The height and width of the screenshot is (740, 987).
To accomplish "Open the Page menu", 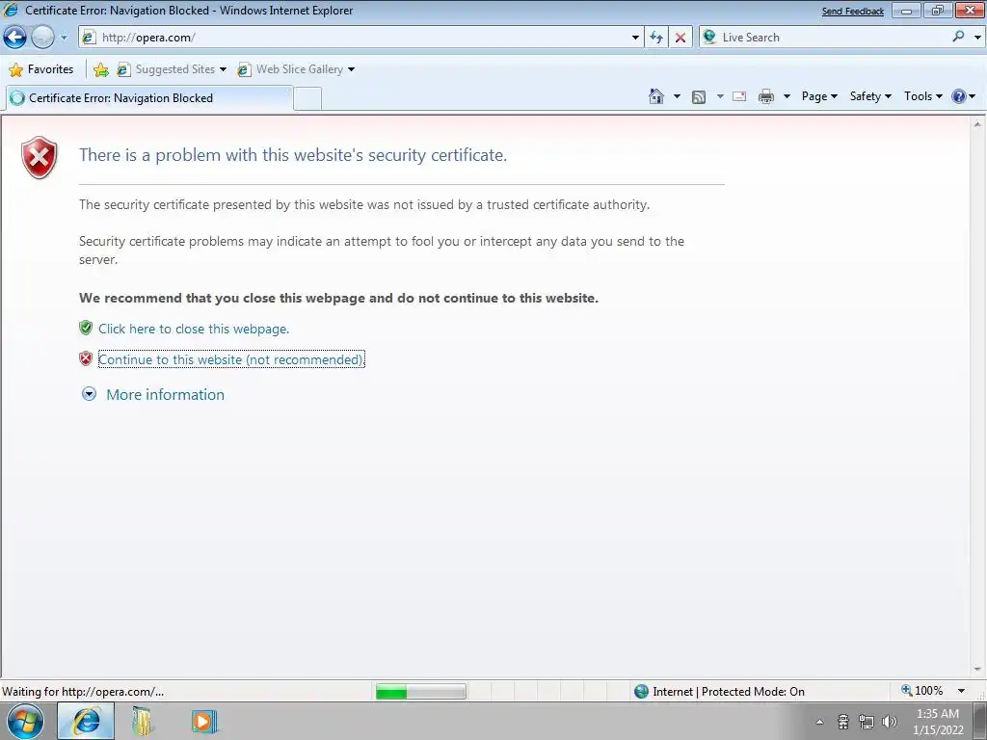I will pos(819,96).
